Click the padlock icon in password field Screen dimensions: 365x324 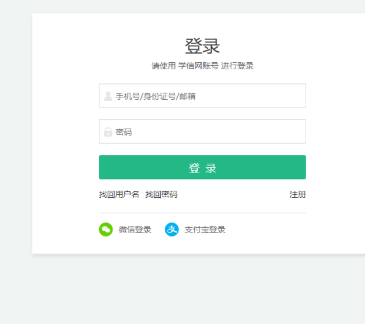point(108,132)
